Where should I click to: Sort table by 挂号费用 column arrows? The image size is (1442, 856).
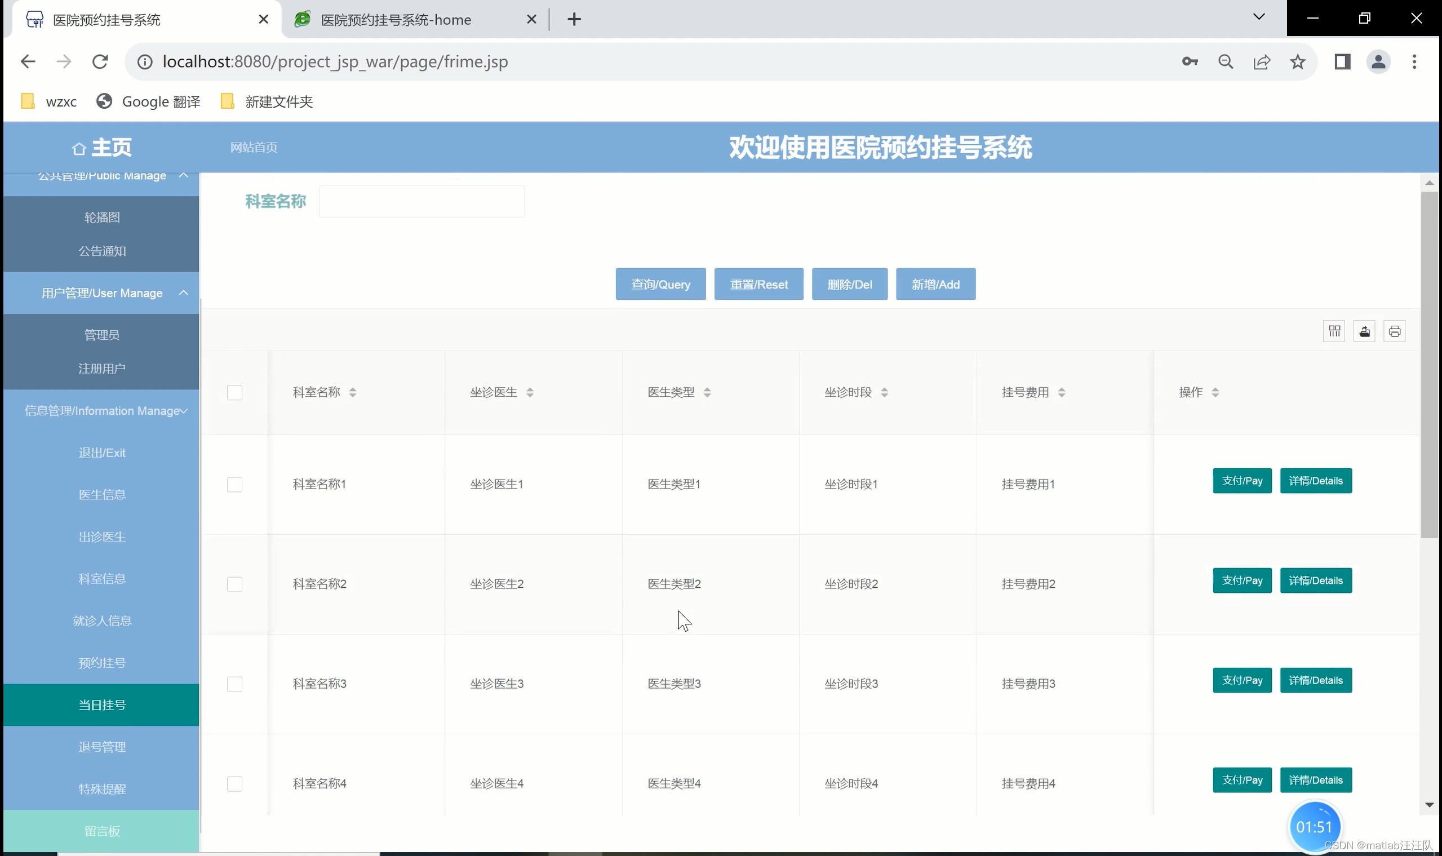pos(1061,393)
